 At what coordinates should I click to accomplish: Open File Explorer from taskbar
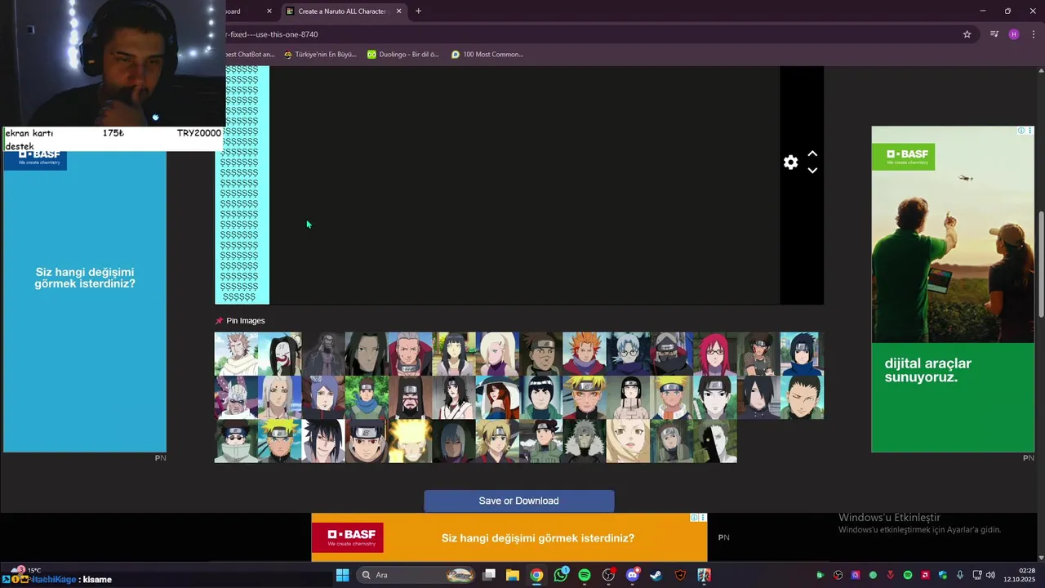[x=513, y=575]
